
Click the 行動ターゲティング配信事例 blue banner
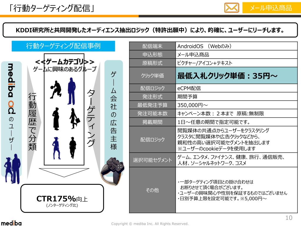tap(63, 46)
